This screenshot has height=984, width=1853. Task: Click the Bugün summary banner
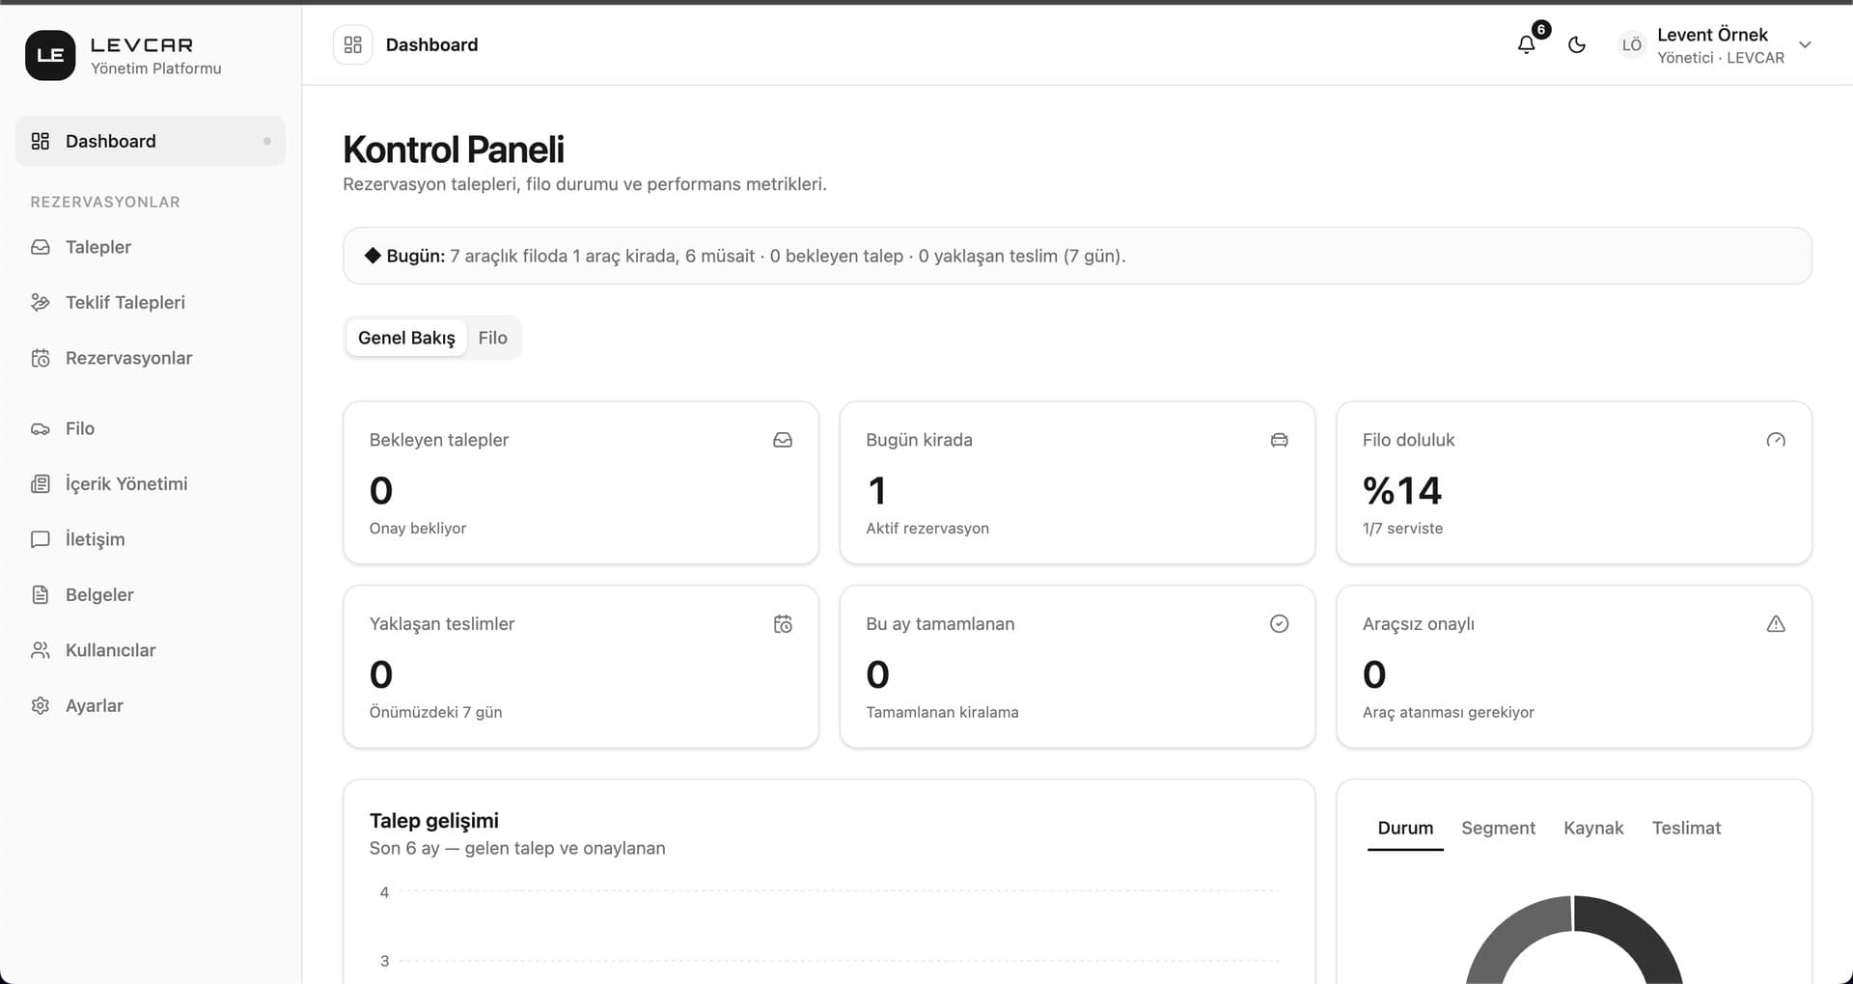point(1077,256)
